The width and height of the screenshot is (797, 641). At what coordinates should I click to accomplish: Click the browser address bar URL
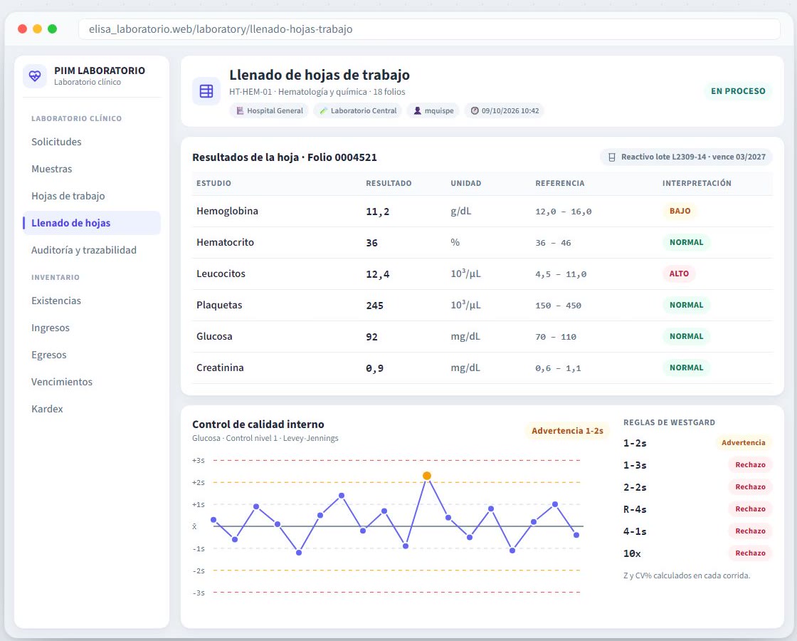tap(221, 29)
